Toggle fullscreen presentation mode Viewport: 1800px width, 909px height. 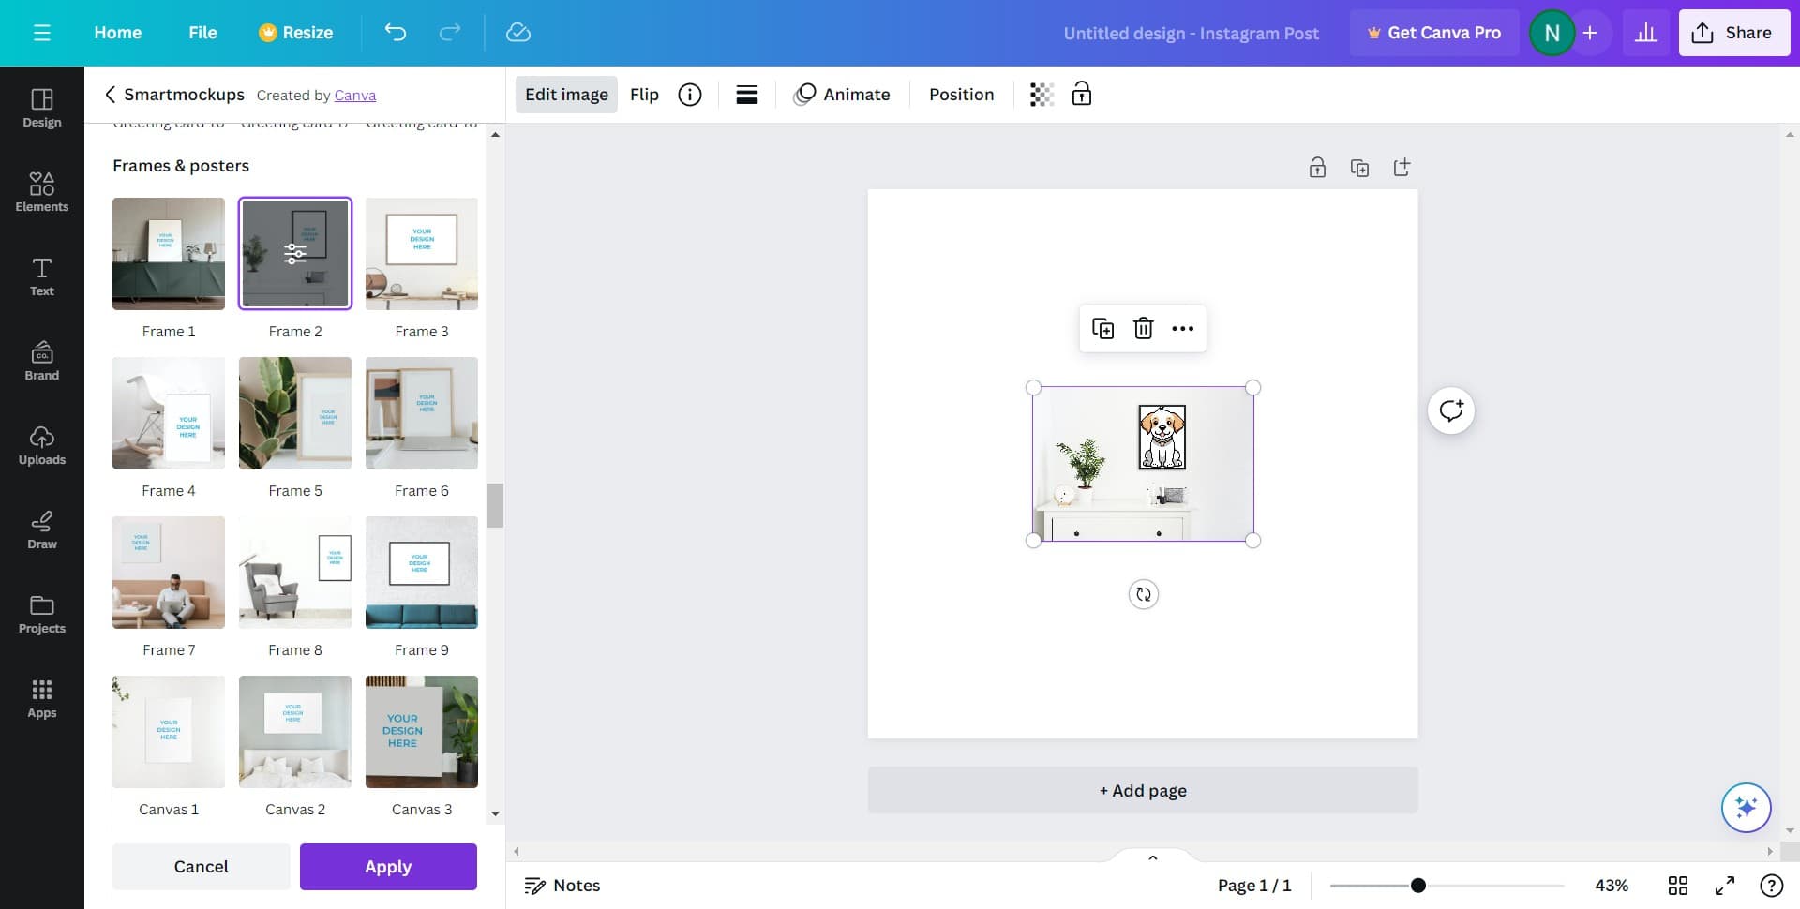(1724, 886)
